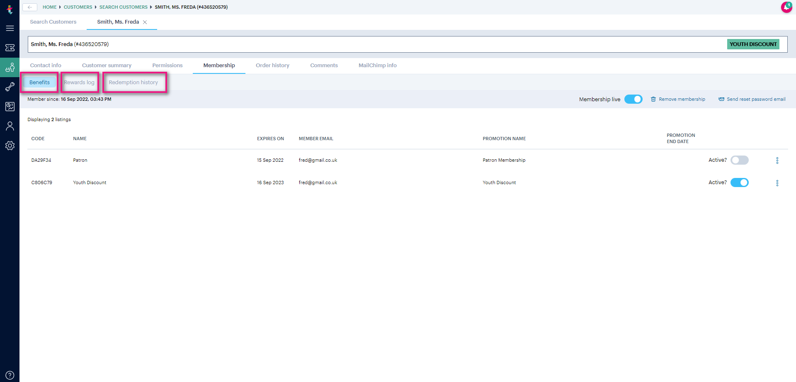Toggle the Membership live switch

[633, 99]
